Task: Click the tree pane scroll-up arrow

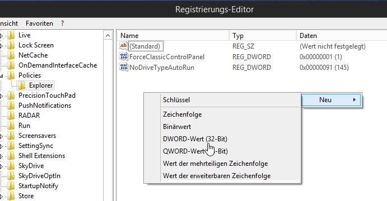Action: 108,36
